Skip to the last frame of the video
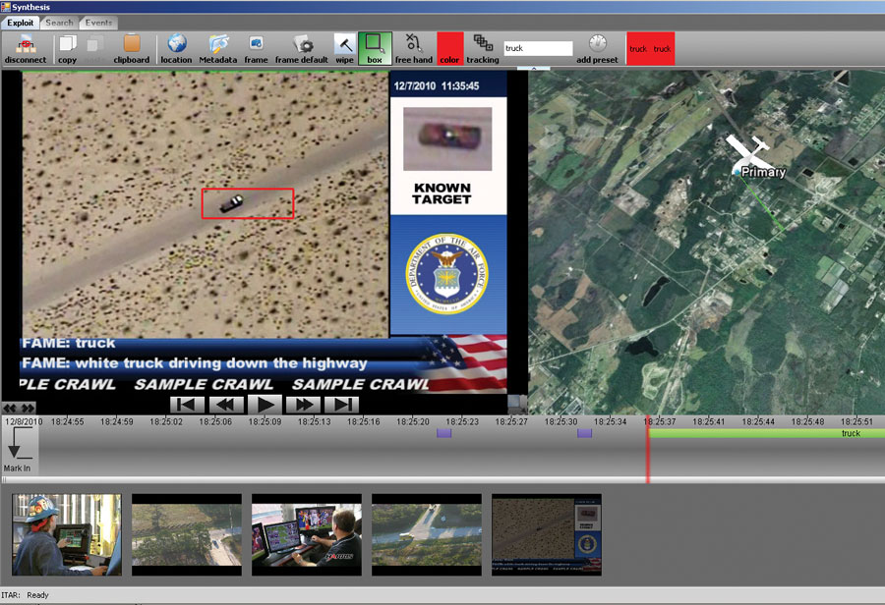This screenshot has width=885, height=605. point(340,403)
